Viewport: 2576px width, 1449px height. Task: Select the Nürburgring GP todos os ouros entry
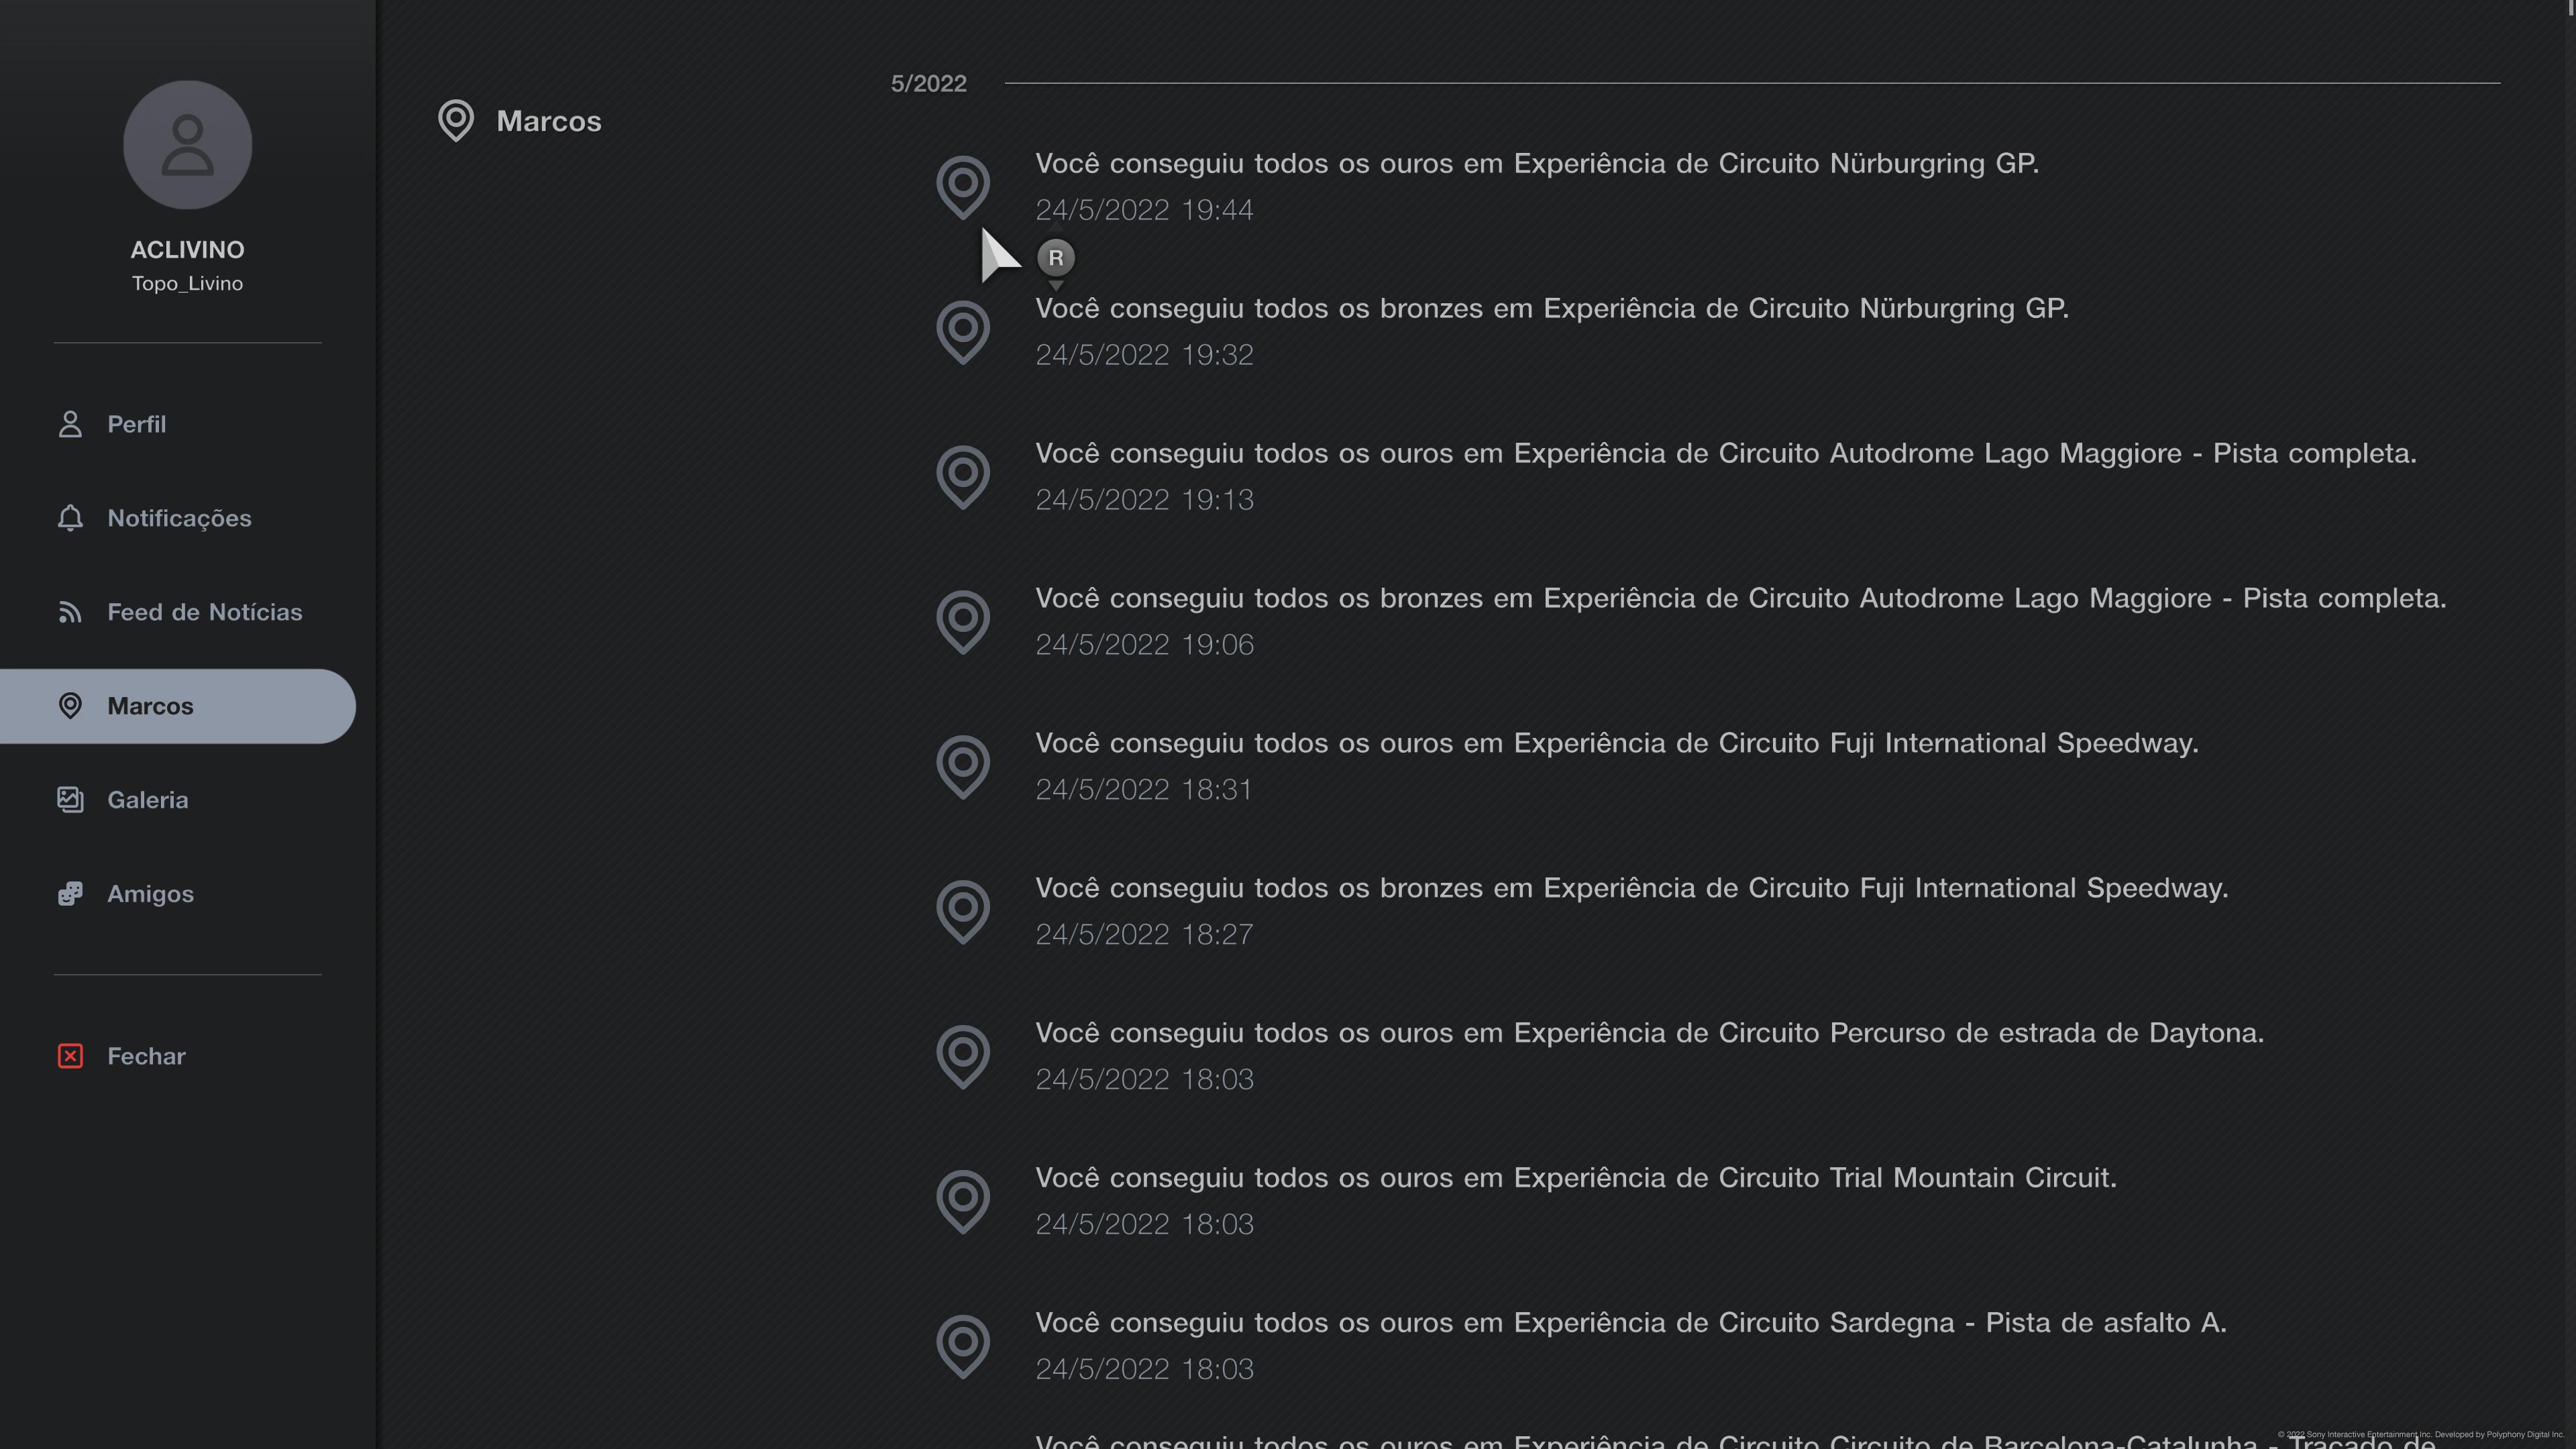coord(1537,163)
